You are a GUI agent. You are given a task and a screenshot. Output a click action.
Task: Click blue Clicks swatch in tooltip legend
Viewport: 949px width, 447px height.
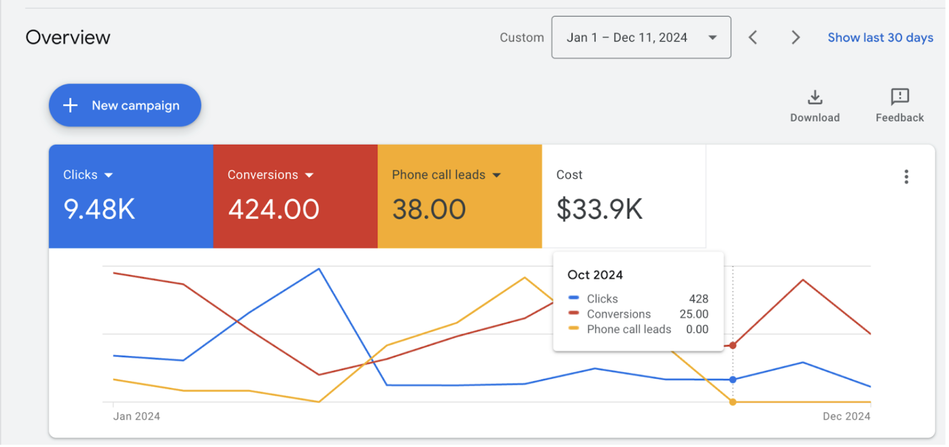[574, 298]
